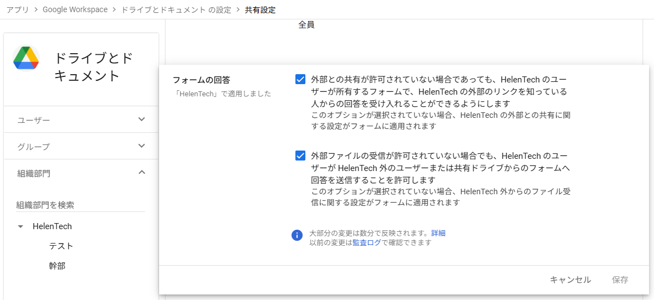Click the ドライブとドキュメント title
Image resolution: width=654 pixels, height=300 pixels.
click(x=94, y=67)
